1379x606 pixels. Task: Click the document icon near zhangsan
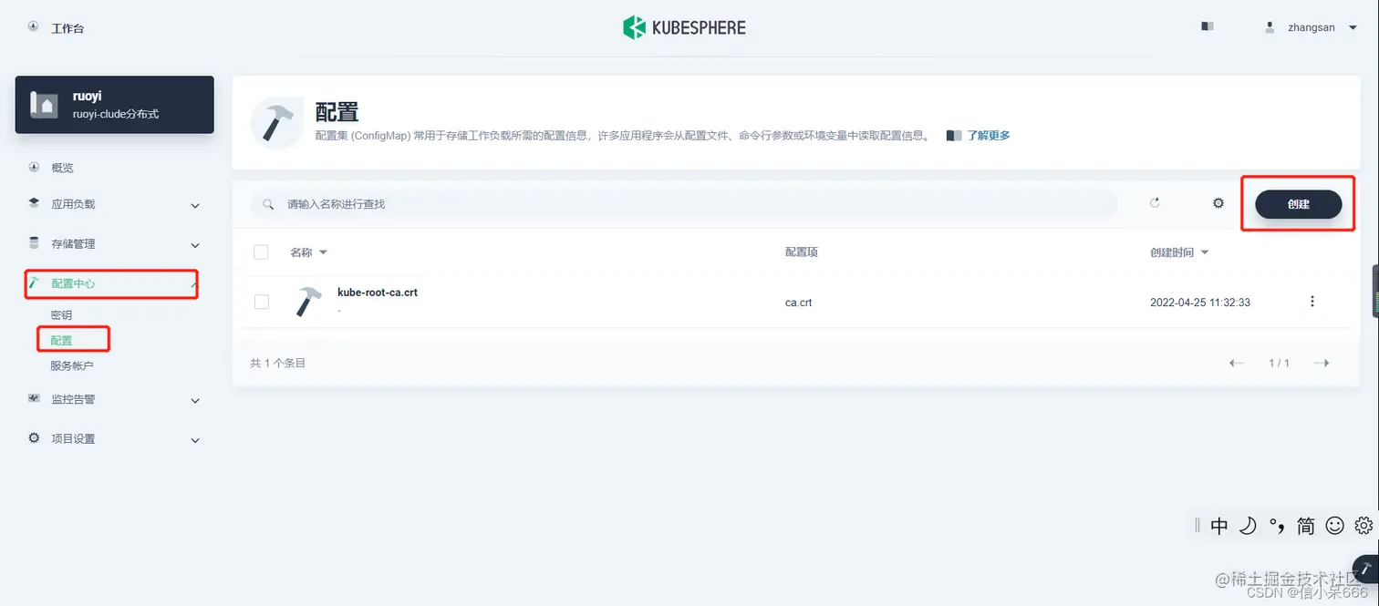click(1208, 27)
